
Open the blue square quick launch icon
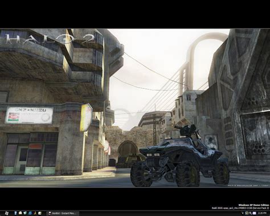[30, 213]
